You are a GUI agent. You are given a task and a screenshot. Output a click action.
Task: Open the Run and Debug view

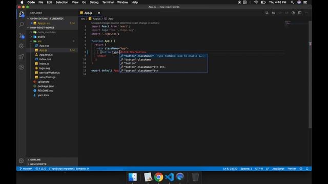click(x=22, y=46)
